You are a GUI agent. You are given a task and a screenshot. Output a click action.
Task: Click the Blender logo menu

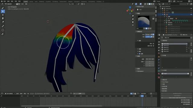tap(2, 1)
